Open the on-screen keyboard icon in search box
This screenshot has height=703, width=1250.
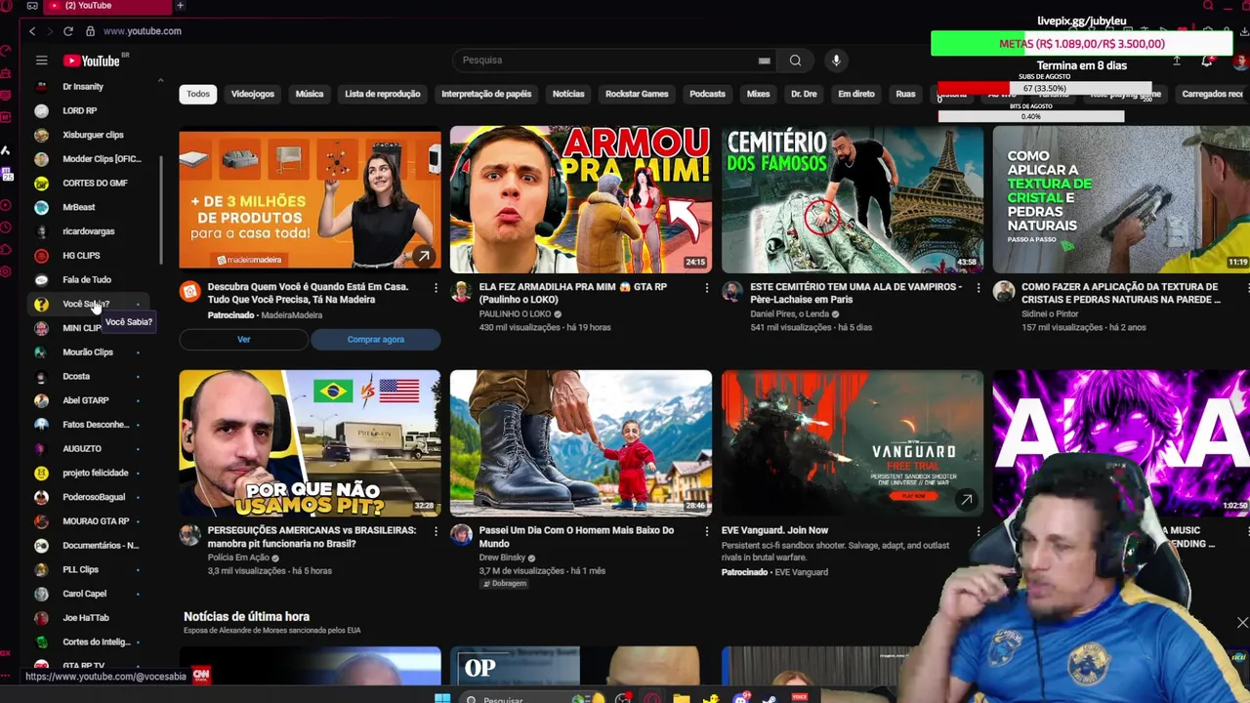click(764, 61)
